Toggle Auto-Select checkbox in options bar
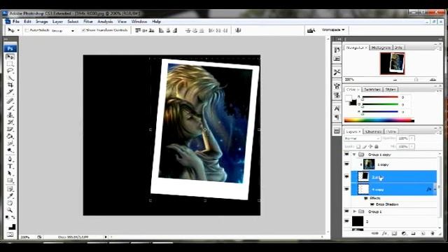The width and height of the screenshot is (448, 252). [27, 30]
